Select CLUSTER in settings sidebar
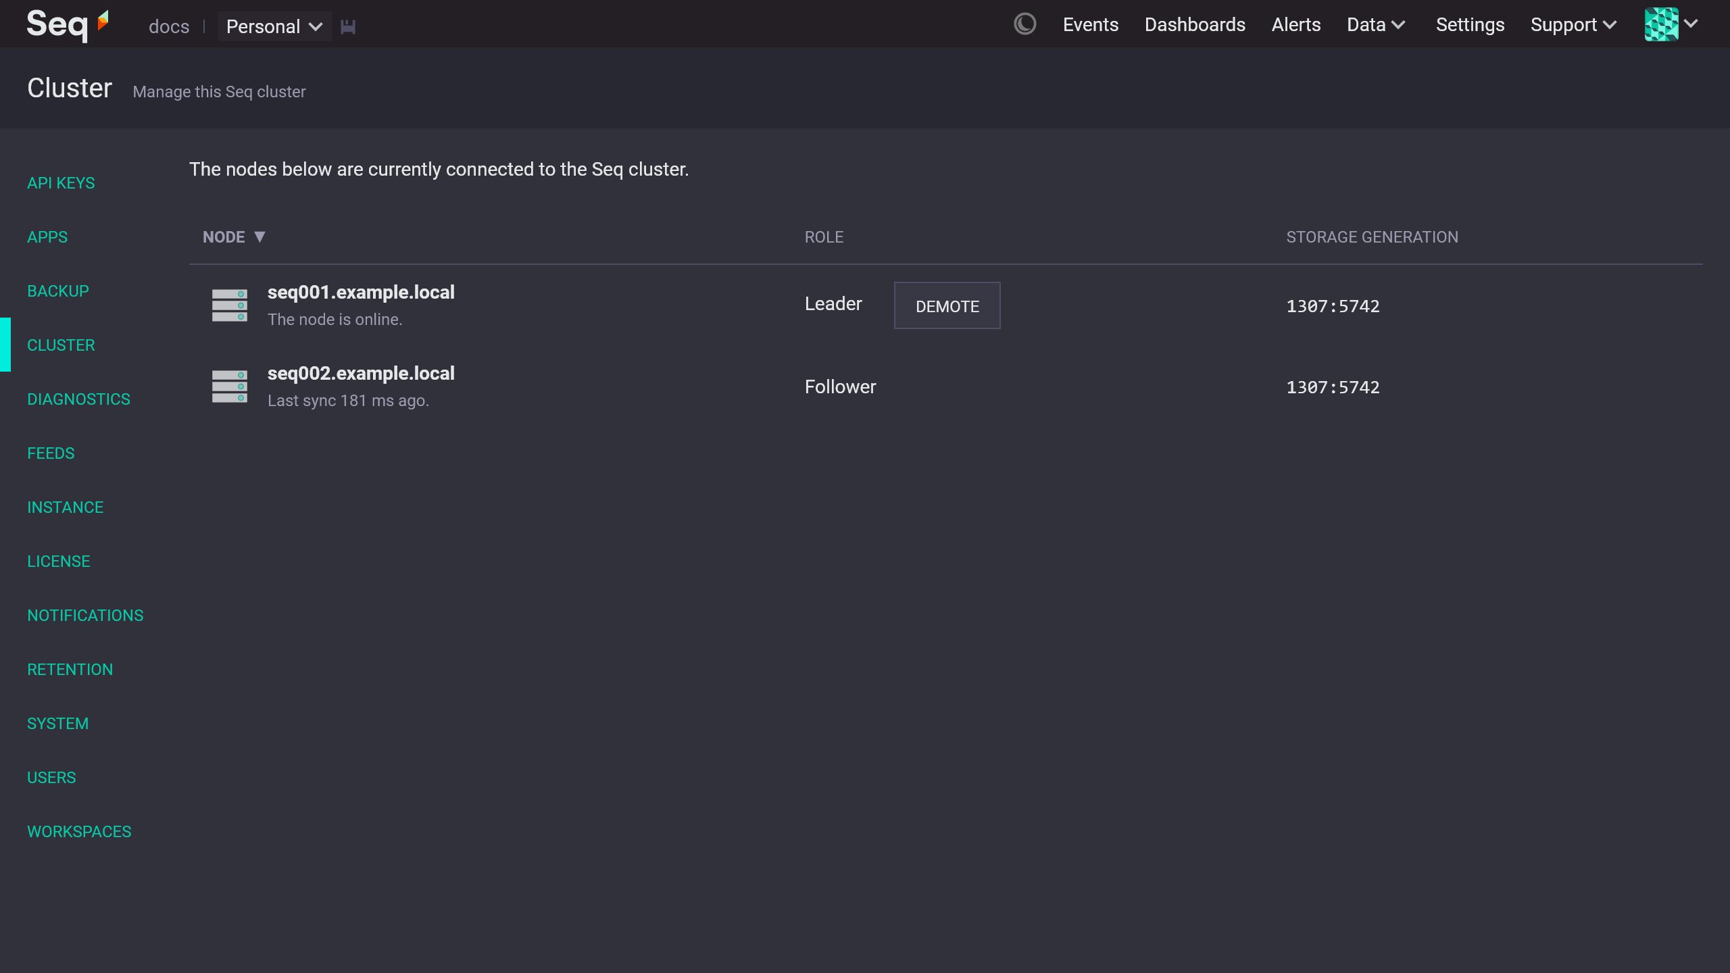The image size is (1730, 973). (61, 345)
